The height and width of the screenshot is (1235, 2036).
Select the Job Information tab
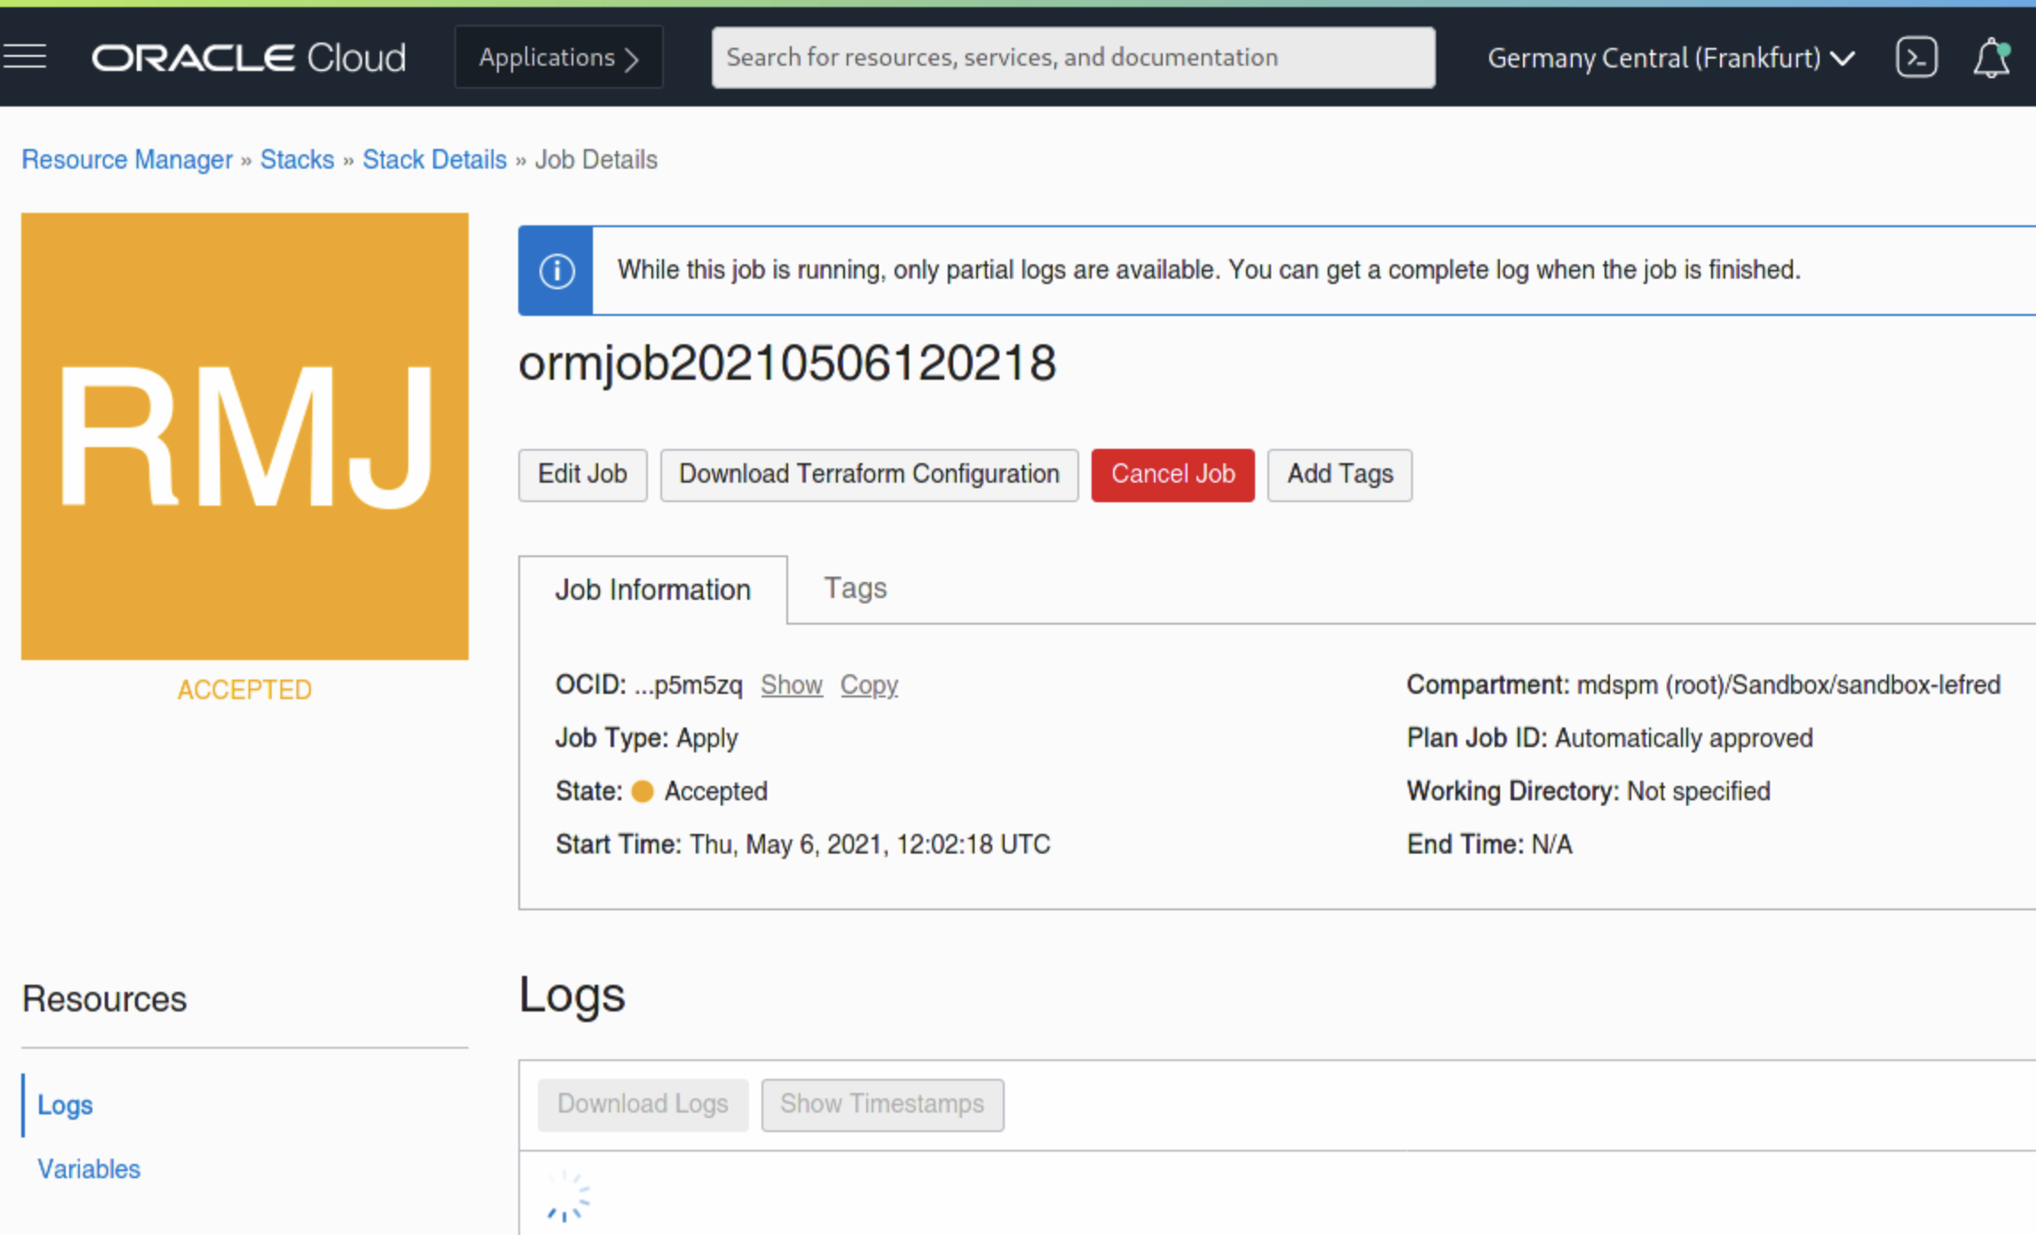pyautogui.click(x=652, y=590)
